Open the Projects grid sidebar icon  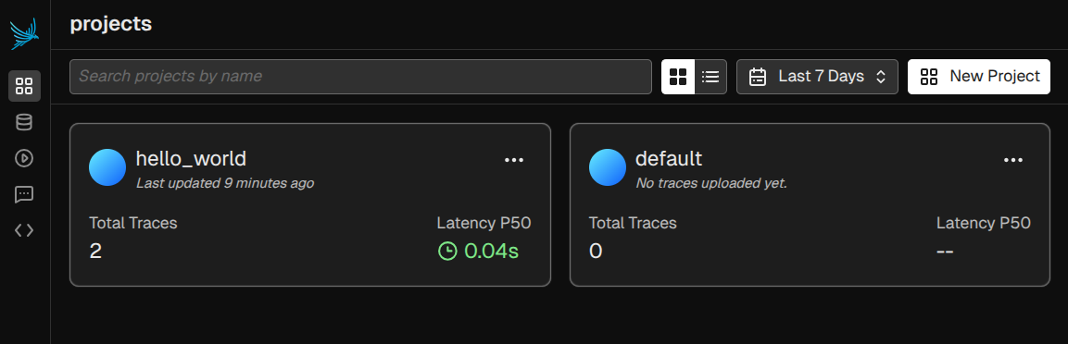click(x=24, y=86)
